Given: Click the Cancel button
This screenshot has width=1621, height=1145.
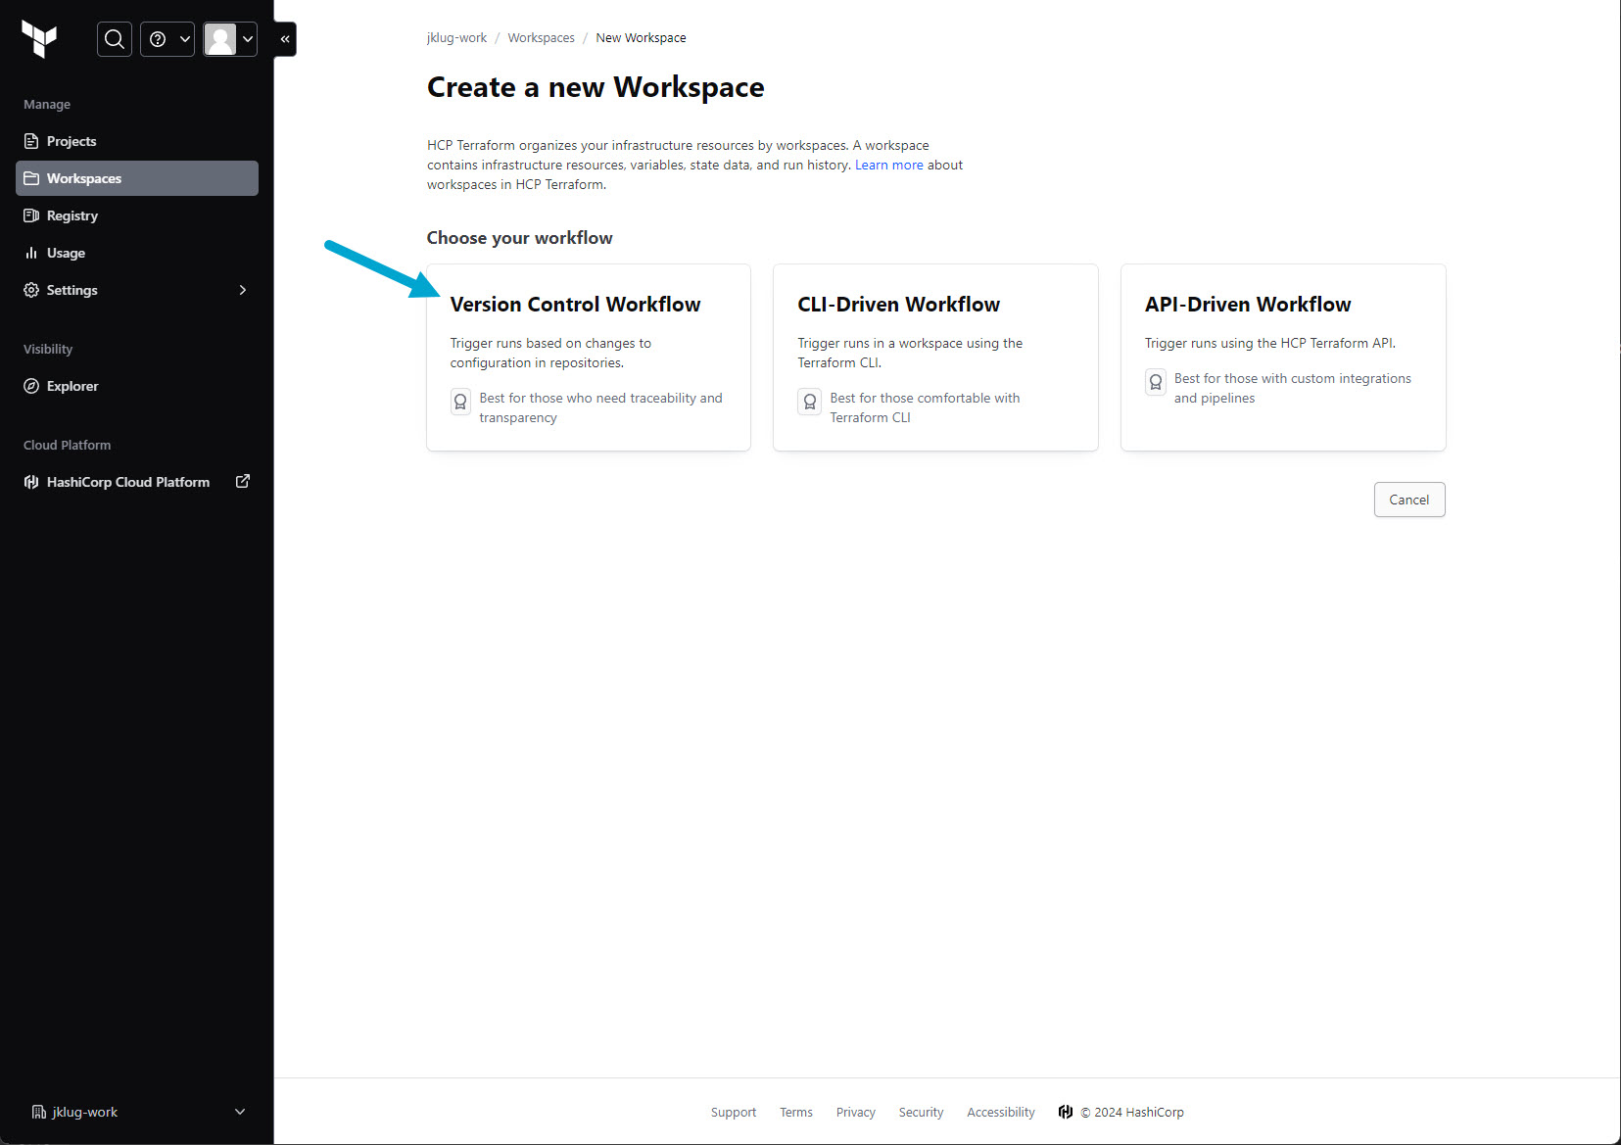Looking at the screenshot, I should tap(1408, 500).
